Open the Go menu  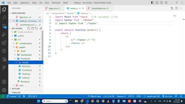41,3
